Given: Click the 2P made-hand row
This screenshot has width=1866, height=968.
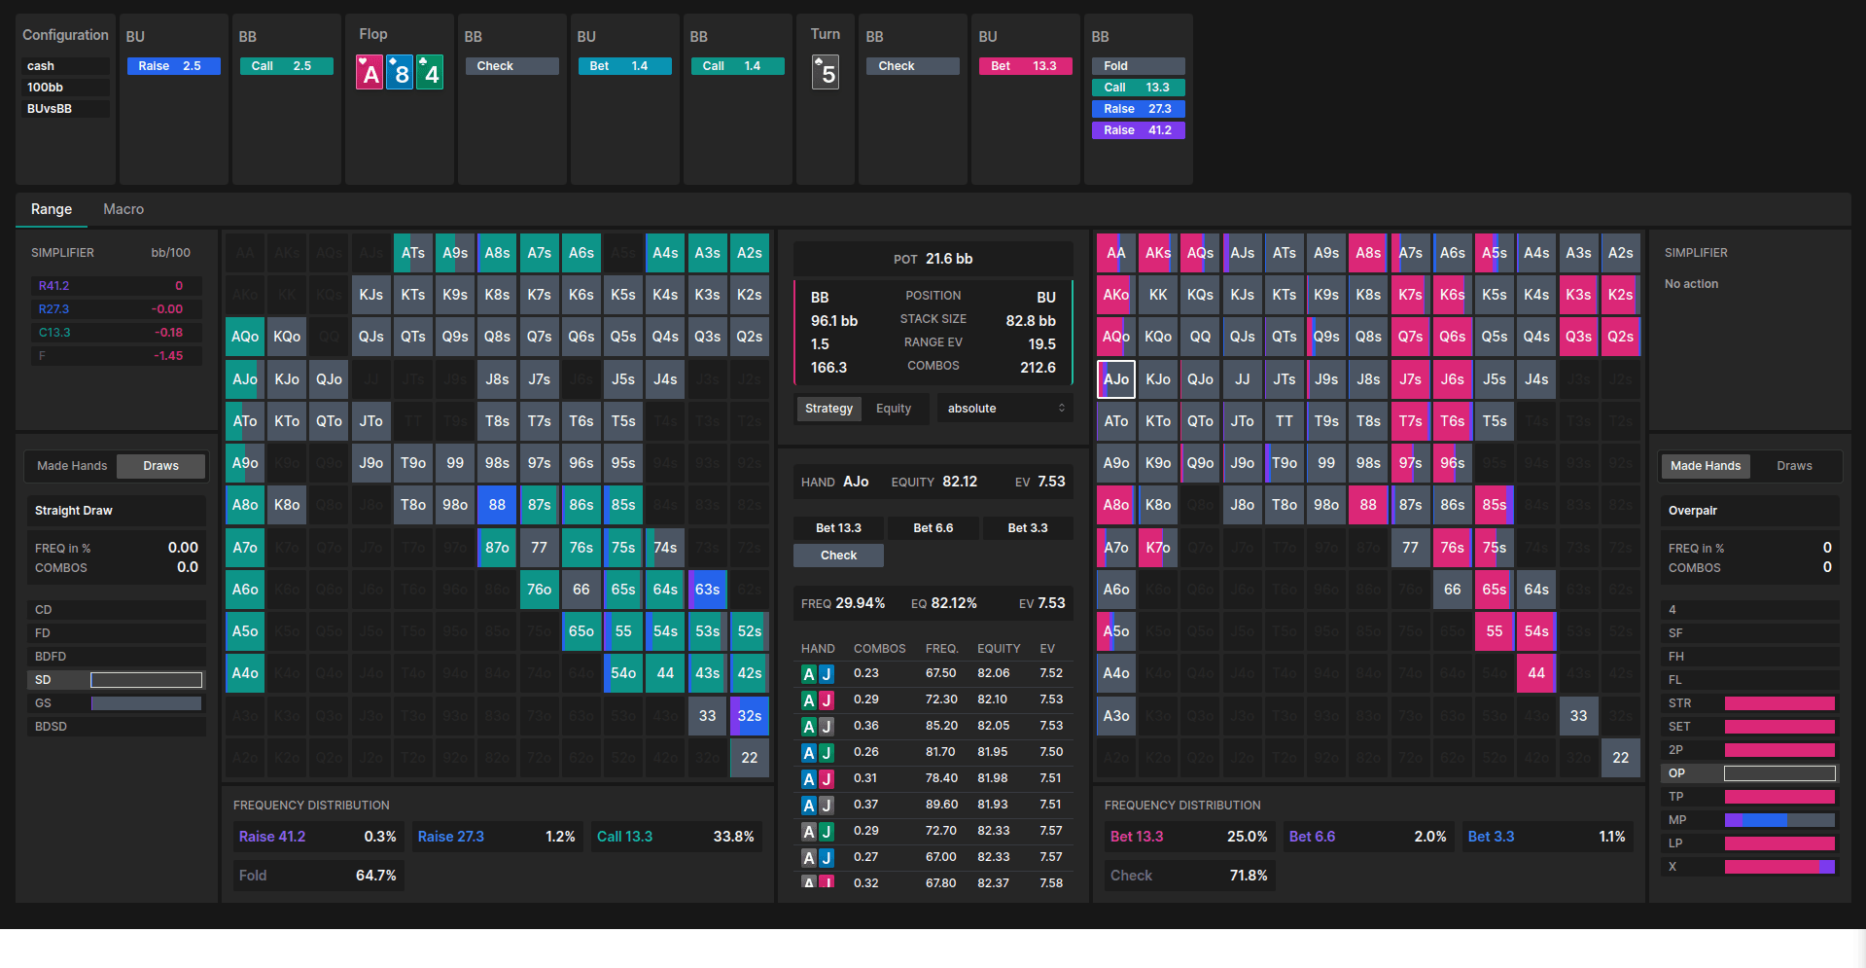Looking at the screenshot, I should 1750,750.
